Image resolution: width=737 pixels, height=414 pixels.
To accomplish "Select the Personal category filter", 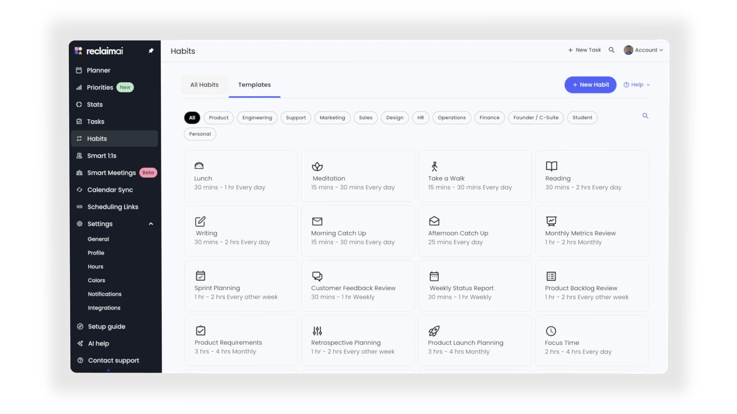I will pos(200,134).
